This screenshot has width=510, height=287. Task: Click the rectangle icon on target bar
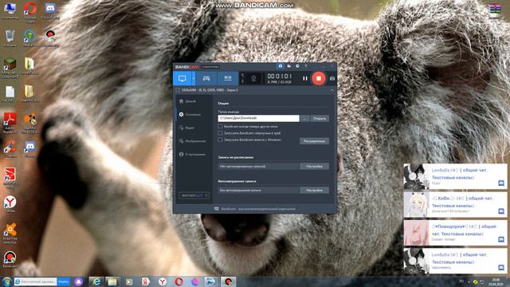[178, 90]
